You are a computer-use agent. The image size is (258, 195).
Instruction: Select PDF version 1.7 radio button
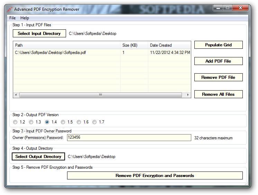pos(94,122)
